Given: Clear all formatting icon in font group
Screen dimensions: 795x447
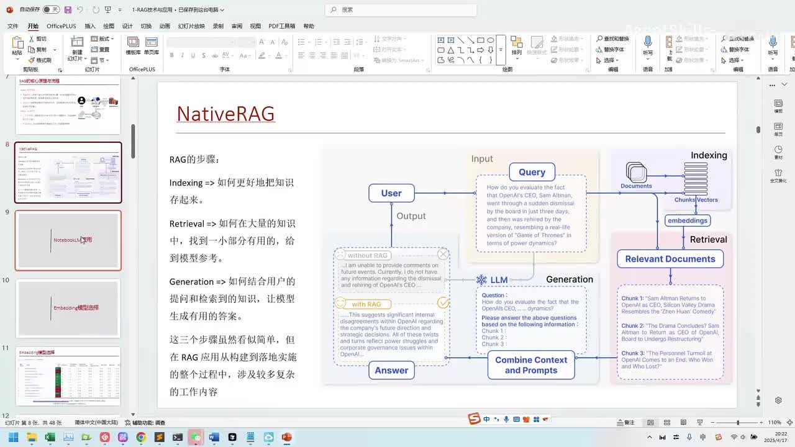Looking at the screenshot, I should [x=284, y=42].
